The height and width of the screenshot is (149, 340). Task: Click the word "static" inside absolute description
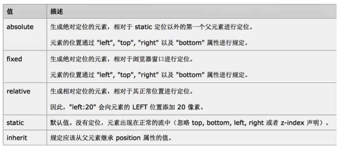click(143, 27)
